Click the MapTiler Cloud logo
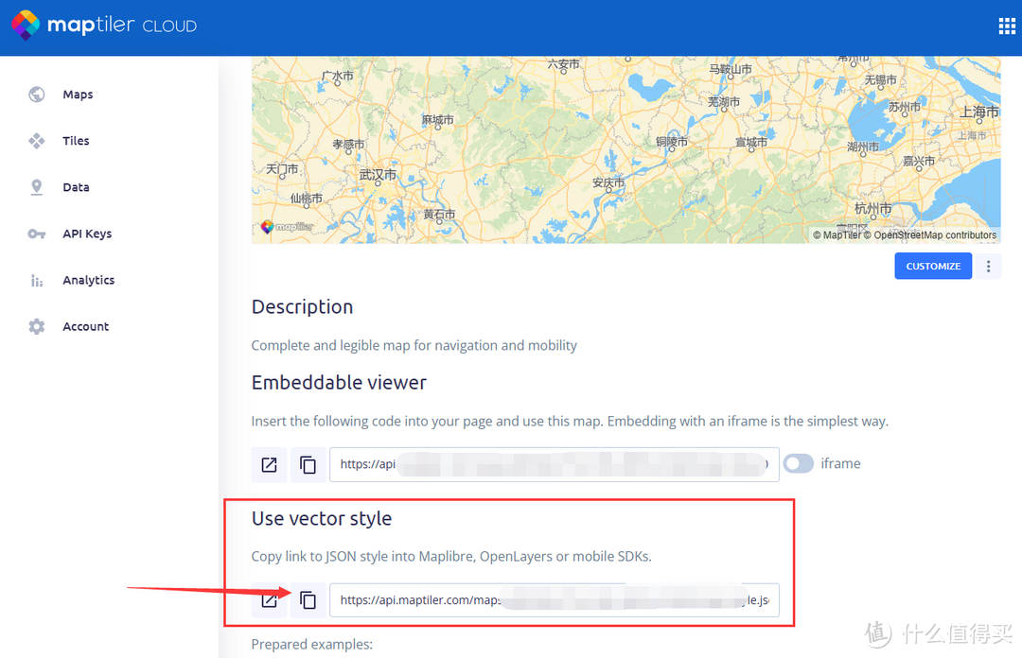 (104, 26)
